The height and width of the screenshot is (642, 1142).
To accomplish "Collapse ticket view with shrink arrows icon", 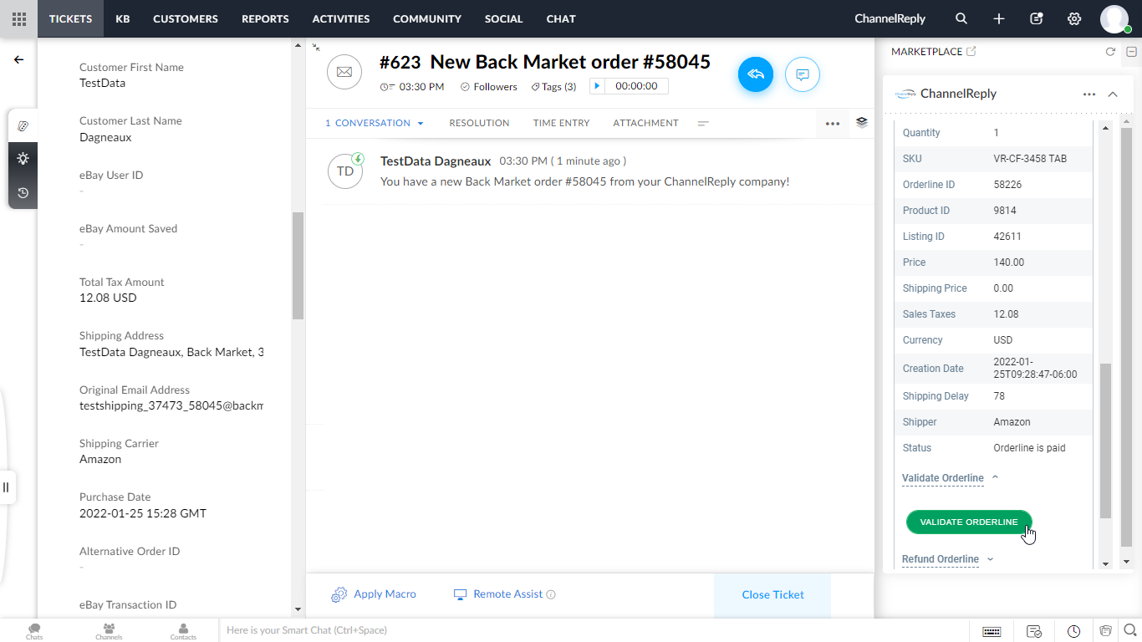I will pyautogui.click(x=316, y=48).
